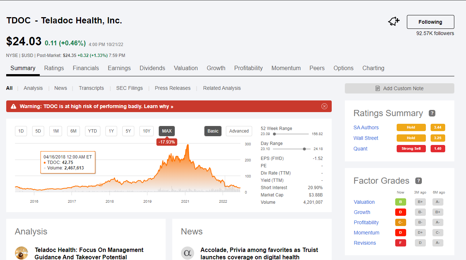Filter feed by Analysis

click(x=33, y=88)
